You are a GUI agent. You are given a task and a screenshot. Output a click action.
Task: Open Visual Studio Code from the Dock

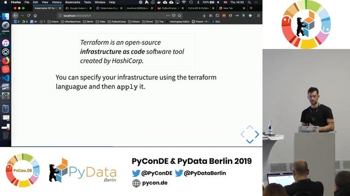5,78
